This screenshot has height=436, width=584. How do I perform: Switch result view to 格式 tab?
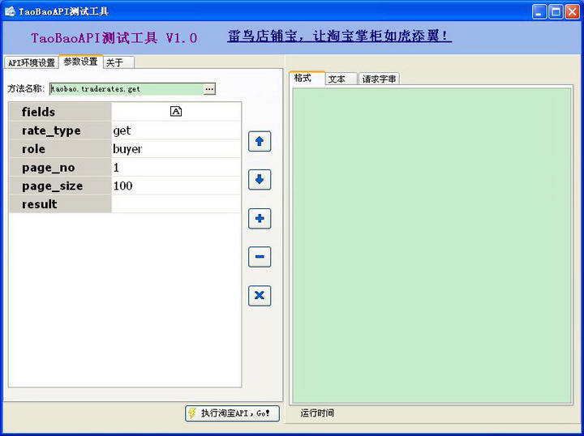point(307,78)
